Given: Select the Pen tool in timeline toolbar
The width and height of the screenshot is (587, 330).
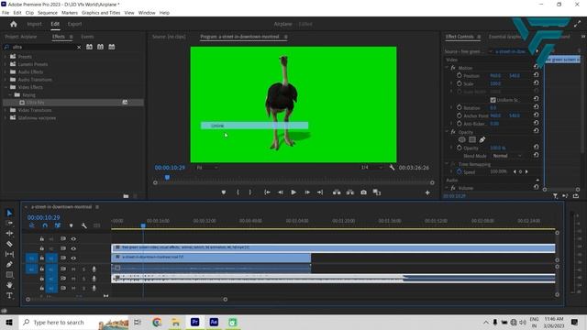Looking at the screenshot, I should point(9,265).
